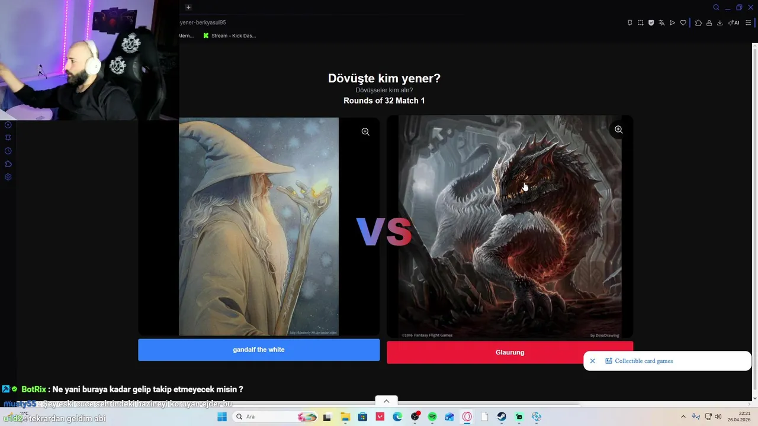
Task: Open Microsoft Store from the taskbar
Action: coord(362,417)
